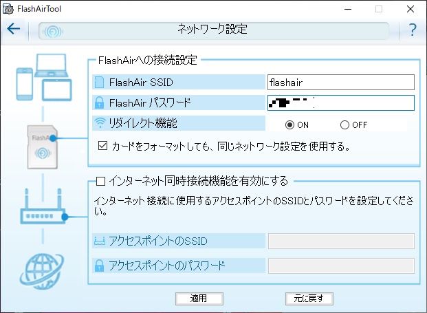Click the lock icon beside アクセスポイントのパスワード
This screenshot has width=427, height=313.
tap(99, 266)
